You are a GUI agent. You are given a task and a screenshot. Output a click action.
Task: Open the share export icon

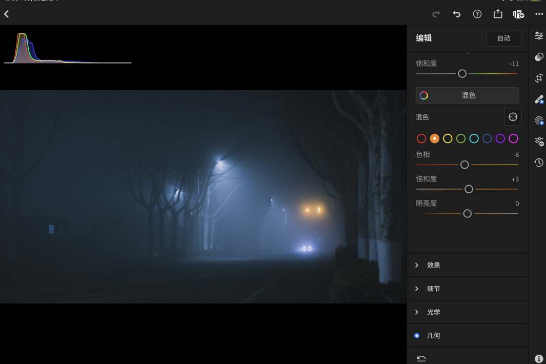498,14
